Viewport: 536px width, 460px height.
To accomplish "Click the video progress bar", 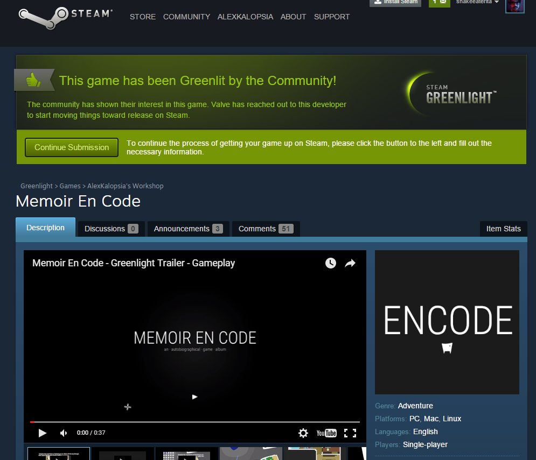I will [x=195, y=422].
